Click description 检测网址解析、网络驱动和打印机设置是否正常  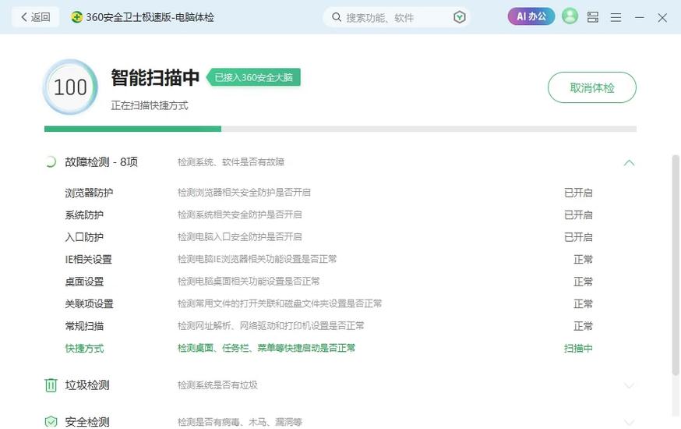click(270, 325)
